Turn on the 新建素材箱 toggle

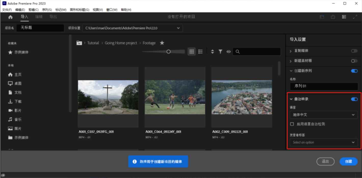[x=354, y=61]
